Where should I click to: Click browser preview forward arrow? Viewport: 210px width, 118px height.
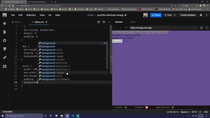coord(120,28)
